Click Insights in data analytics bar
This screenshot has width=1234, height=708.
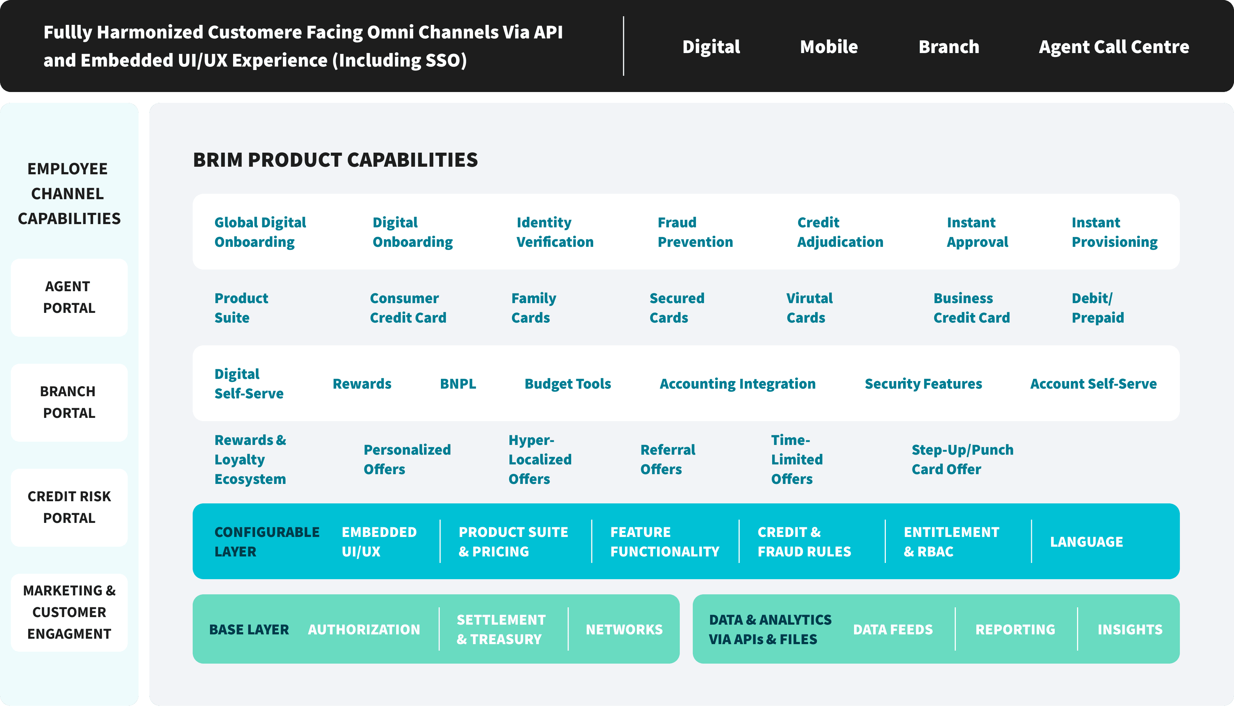(x=1129, y=629)
